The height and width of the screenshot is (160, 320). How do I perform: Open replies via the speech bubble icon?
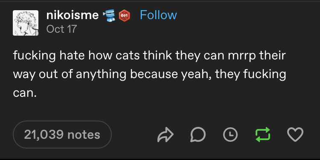point(198,135)
